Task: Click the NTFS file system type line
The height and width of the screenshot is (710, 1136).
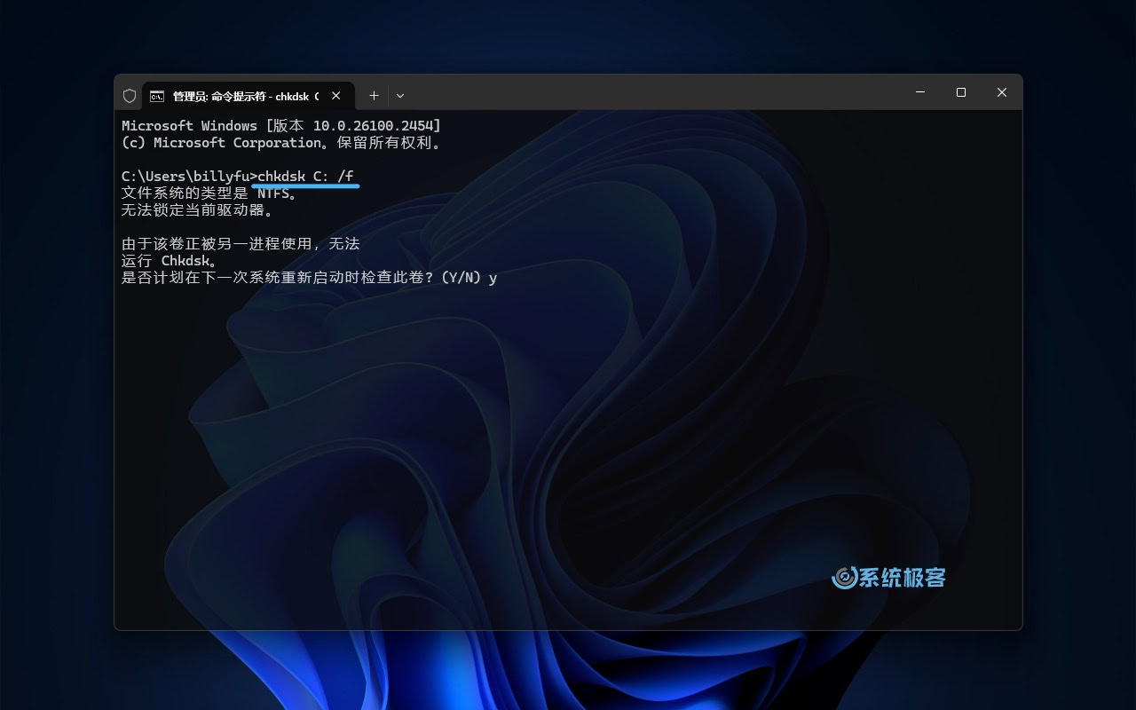Action: (209, 193)
